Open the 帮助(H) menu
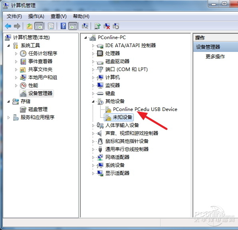The width and height of the screenshot is (238, 230). [81, 16]
